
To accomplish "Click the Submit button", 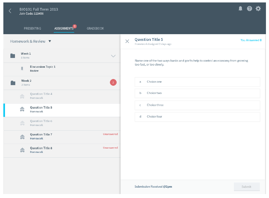I will pos(247,187).
